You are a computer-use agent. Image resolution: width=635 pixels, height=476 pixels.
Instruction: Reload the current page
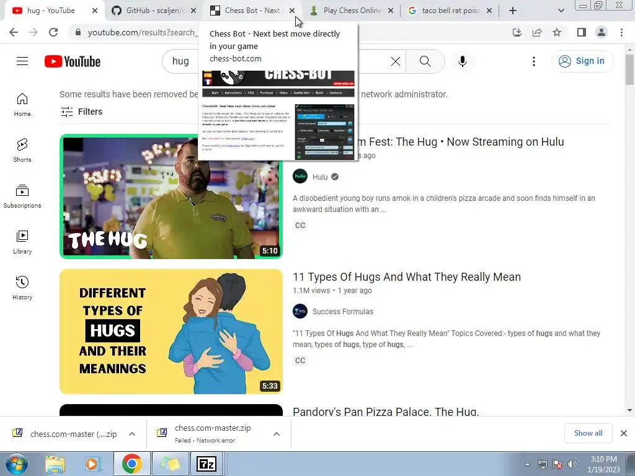pyautogui.click(x=53, y=32)
